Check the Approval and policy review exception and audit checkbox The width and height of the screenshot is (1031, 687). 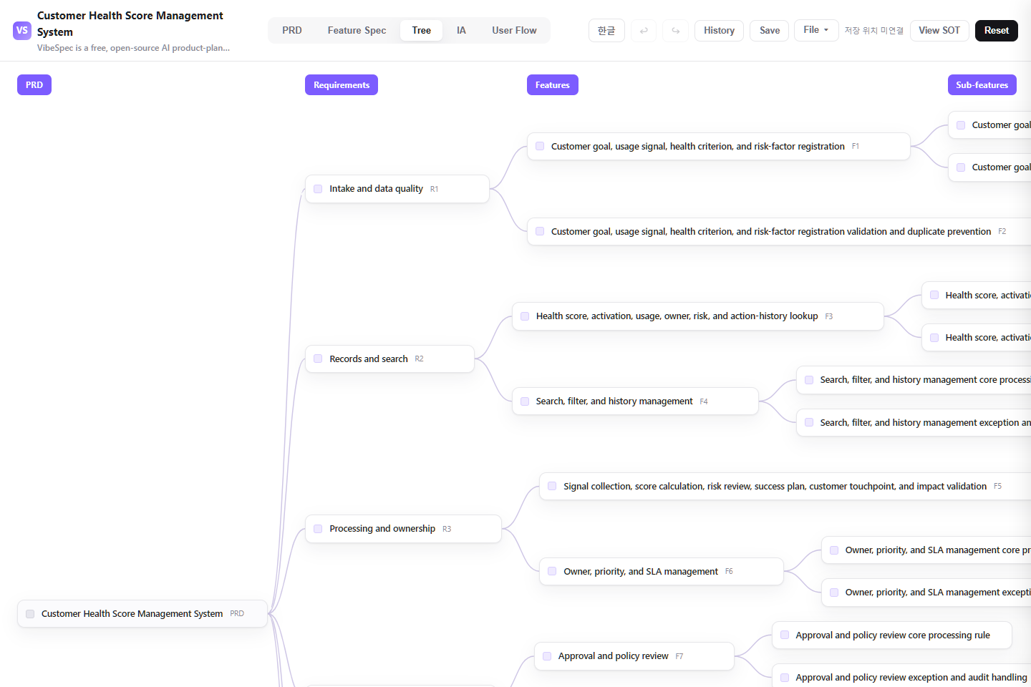point(785,678)
